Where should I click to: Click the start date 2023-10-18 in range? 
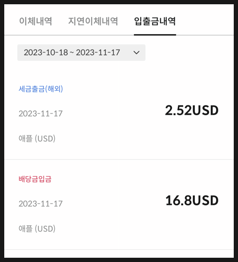(46, 52)
